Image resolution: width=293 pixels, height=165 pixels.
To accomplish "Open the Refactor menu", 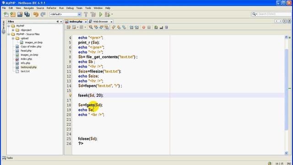I will pos(51,8).
